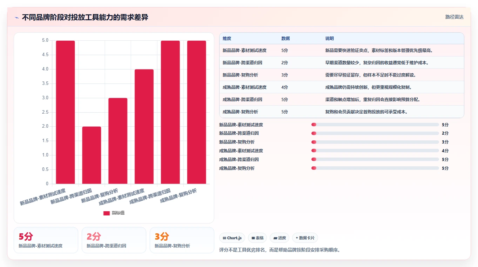Click progress bar for 成熟品牌-跨渠道归因

(x=375, y=159)
